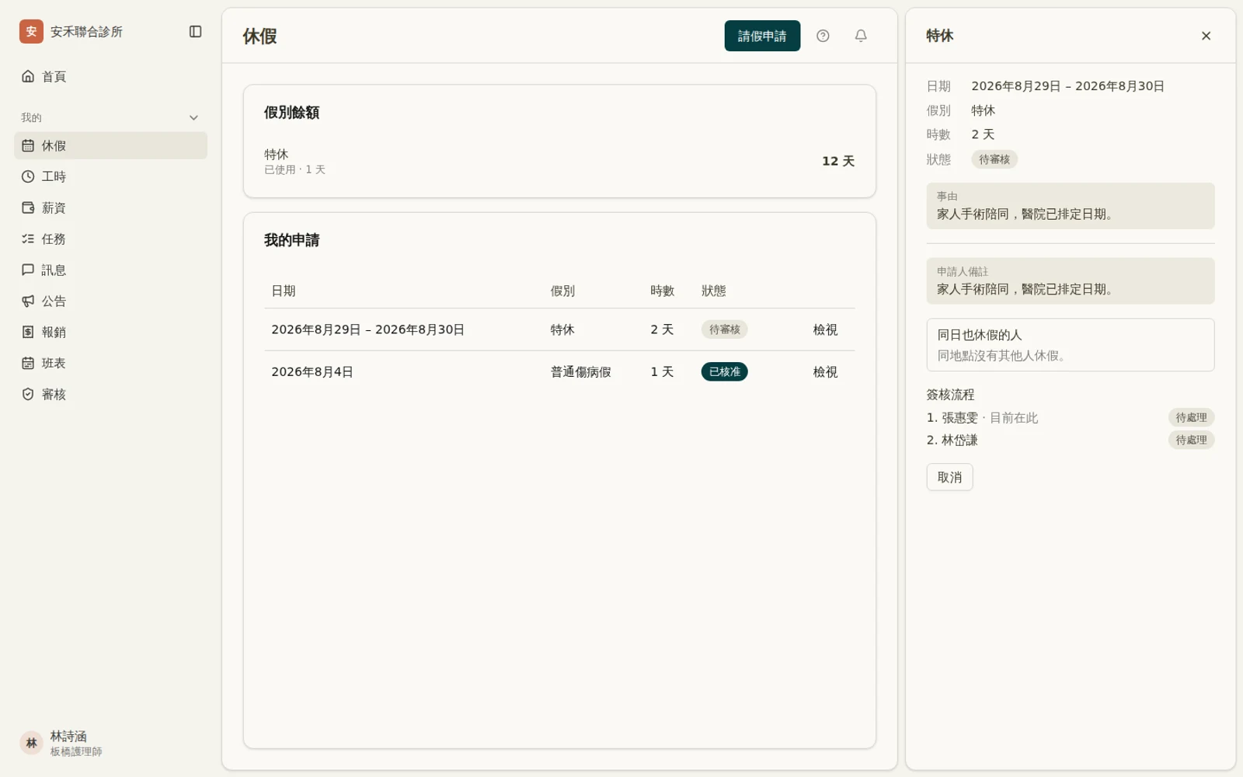Viewport: 1243px width, 777px height.
Task: Click the 同日也休假的人 card
Action: (x=1071, y=345)
